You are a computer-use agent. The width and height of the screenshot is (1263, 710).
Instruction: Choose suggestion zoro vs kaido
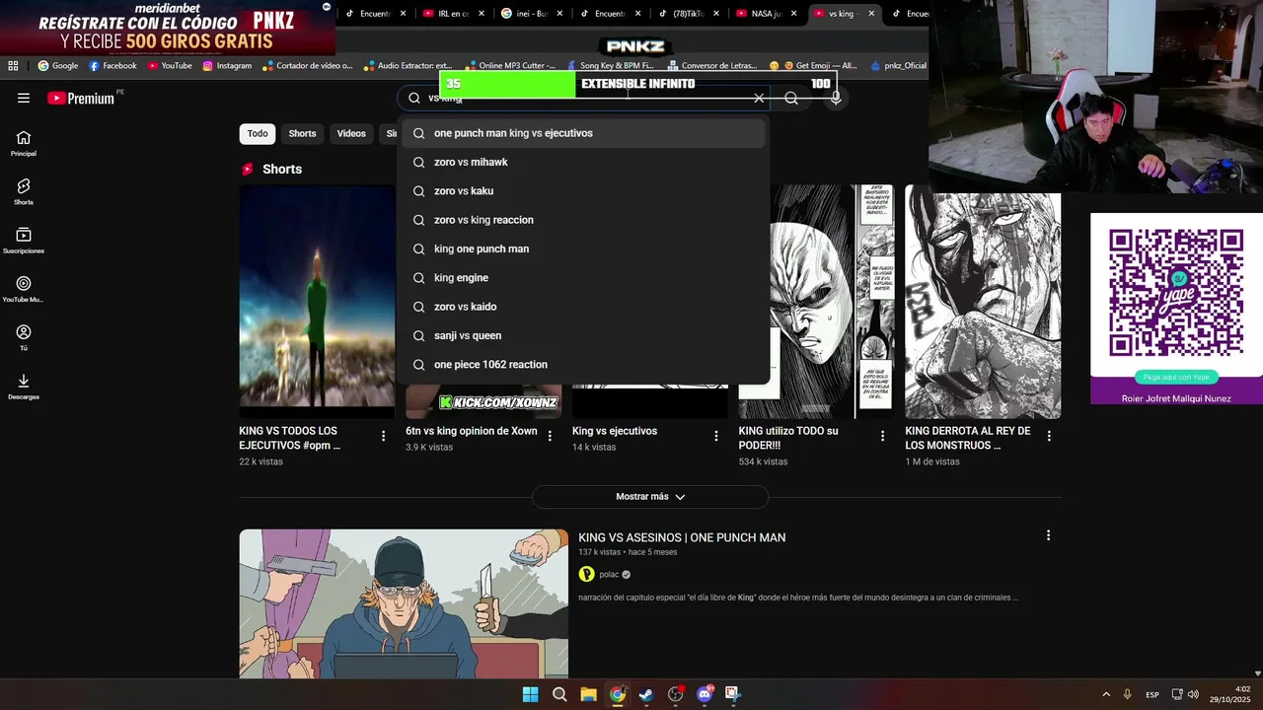[x=582, y=307]
